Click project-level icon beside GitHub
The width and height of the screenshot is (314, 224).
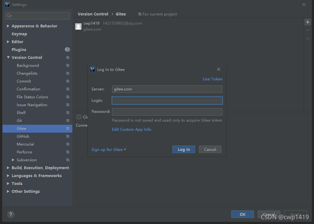point(68,136)
